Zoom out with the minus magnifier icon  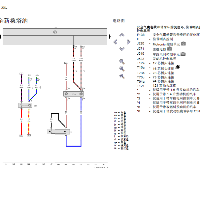point(122,76)
